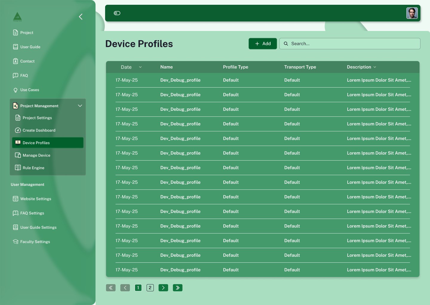Open the user profile avatar
This screenshot has width=430, height=305.
pyautogui.click(x=412, y=13)
